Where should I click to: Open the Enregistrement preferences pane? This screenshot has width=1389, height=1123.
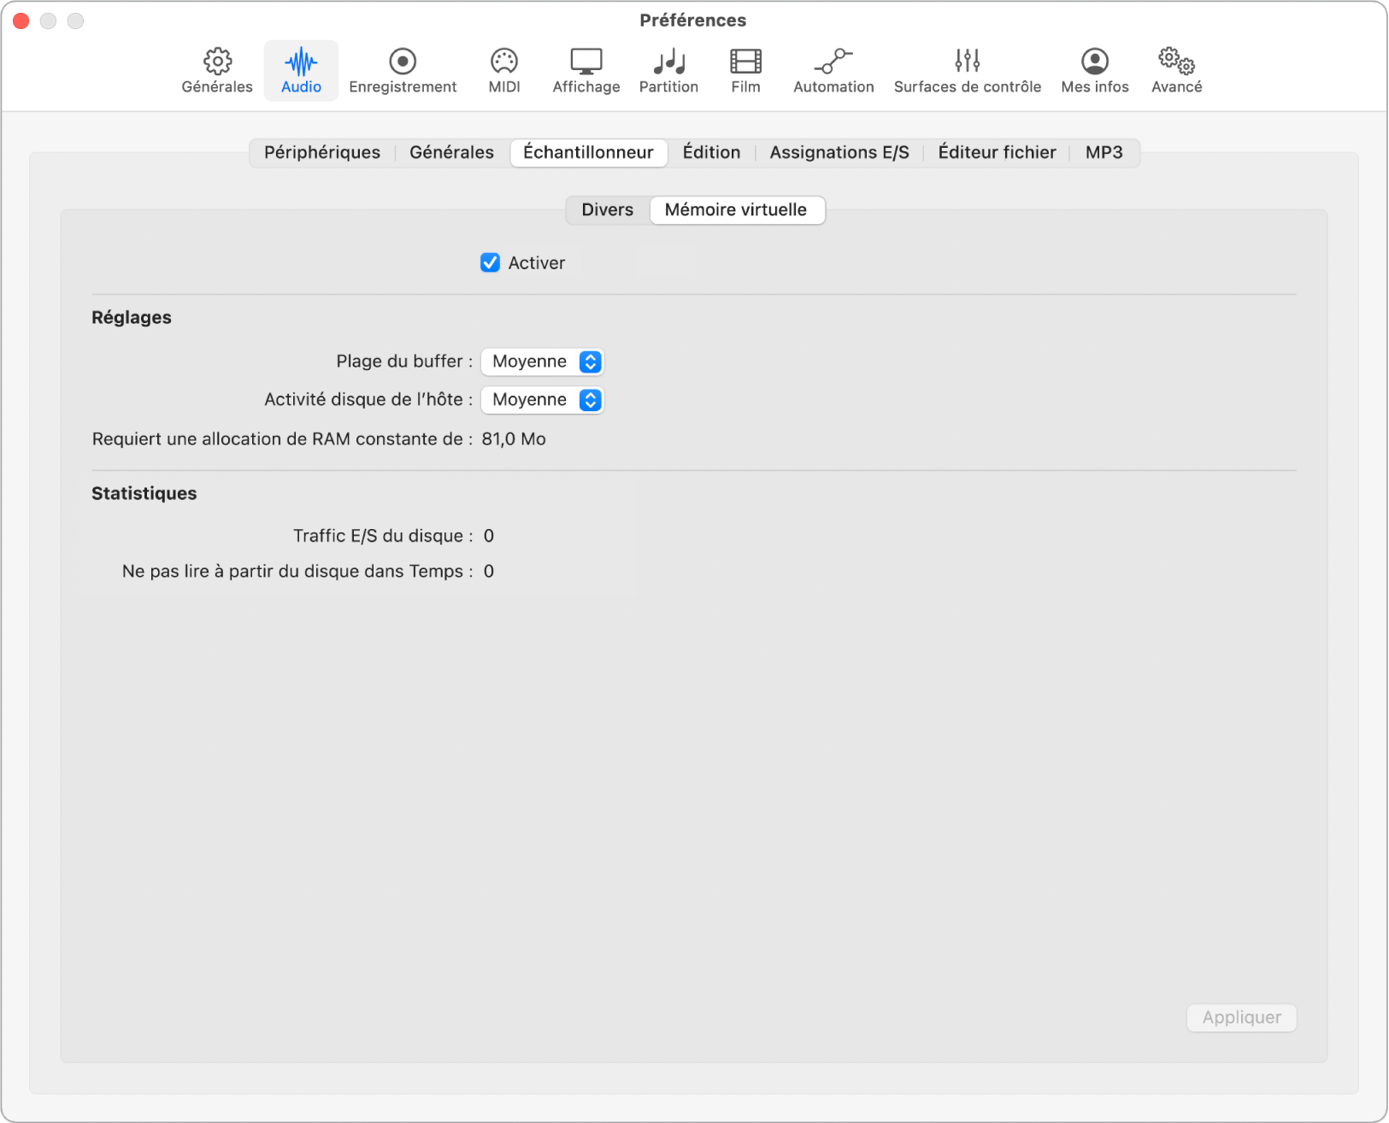403,70
